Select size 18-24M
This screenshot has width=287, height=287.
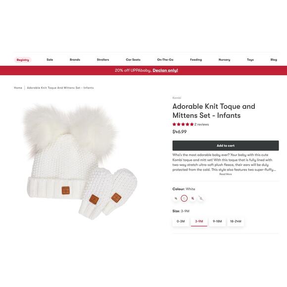pos(236,221)
